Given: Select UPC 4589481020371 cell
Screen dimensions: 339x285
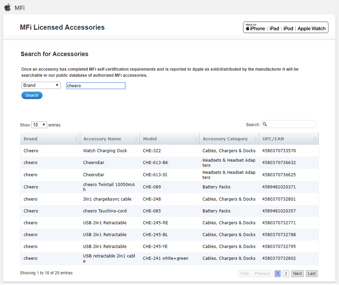Looking at the screenshot, I should tap(279, 187).
